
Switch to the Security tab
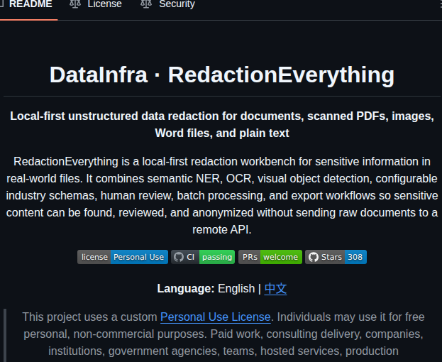[167, 5]
